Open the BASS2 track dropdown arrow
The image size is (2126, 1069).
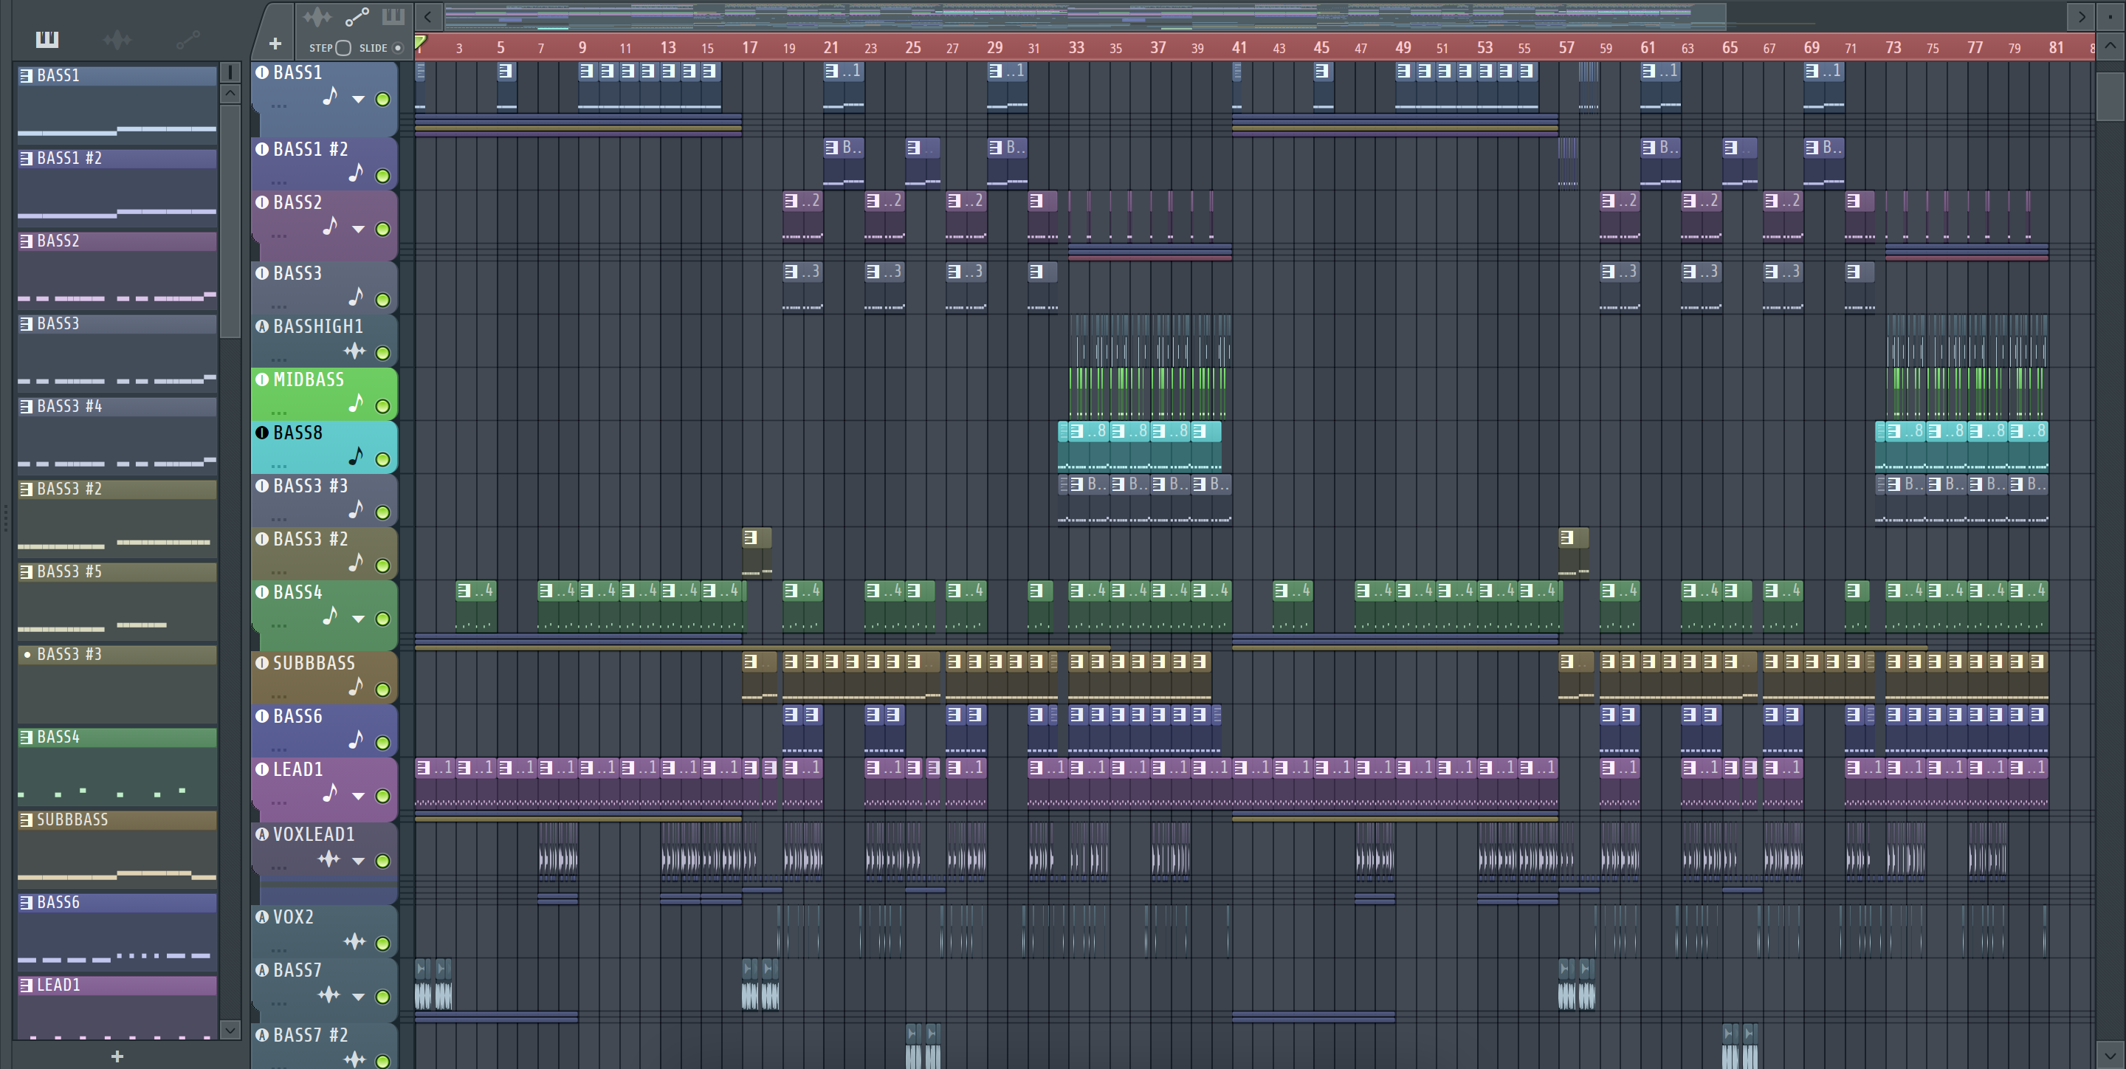point(358,230)
